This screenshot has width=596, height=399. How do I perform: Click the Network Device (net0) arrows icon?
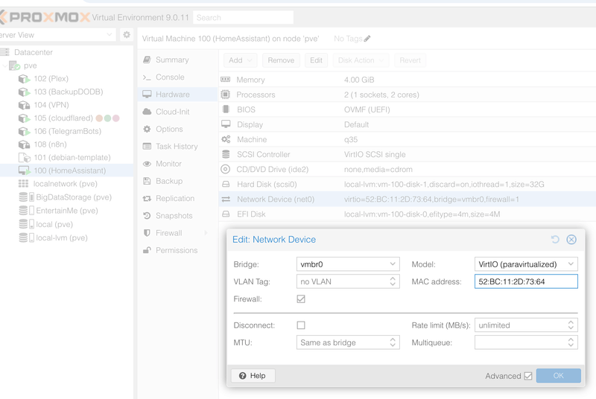(226, 199)
